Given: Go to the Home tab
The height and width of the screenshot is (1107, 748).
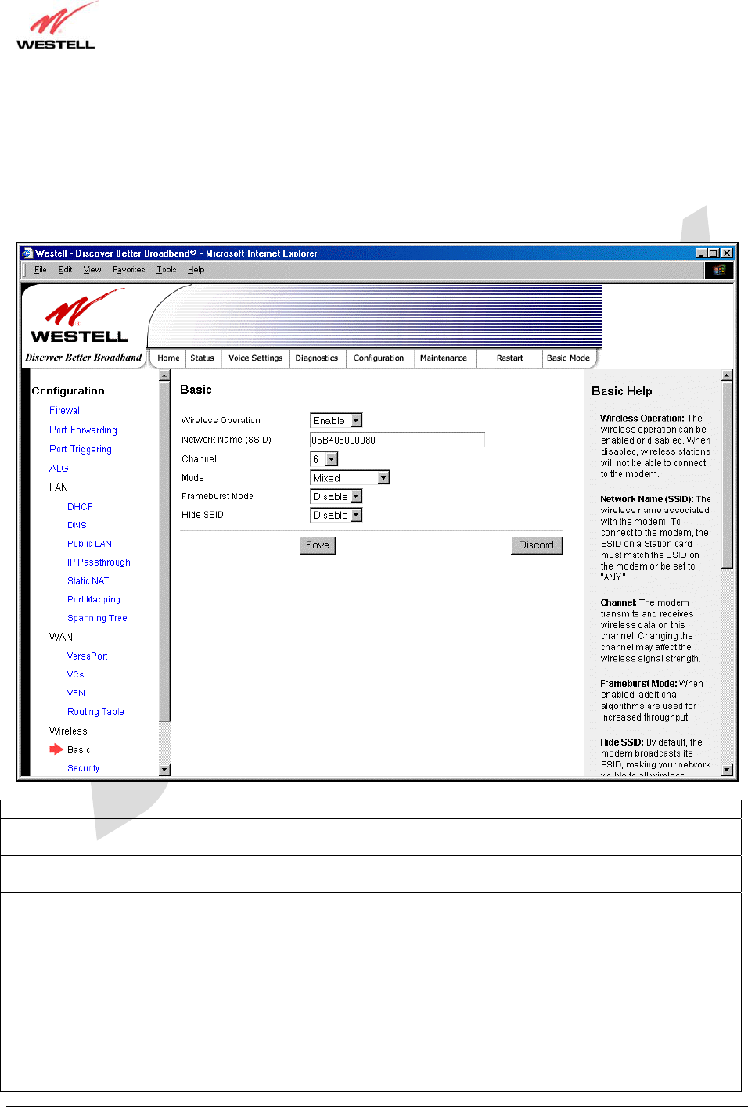Looking at the screenshot, I should click(168, 358).
